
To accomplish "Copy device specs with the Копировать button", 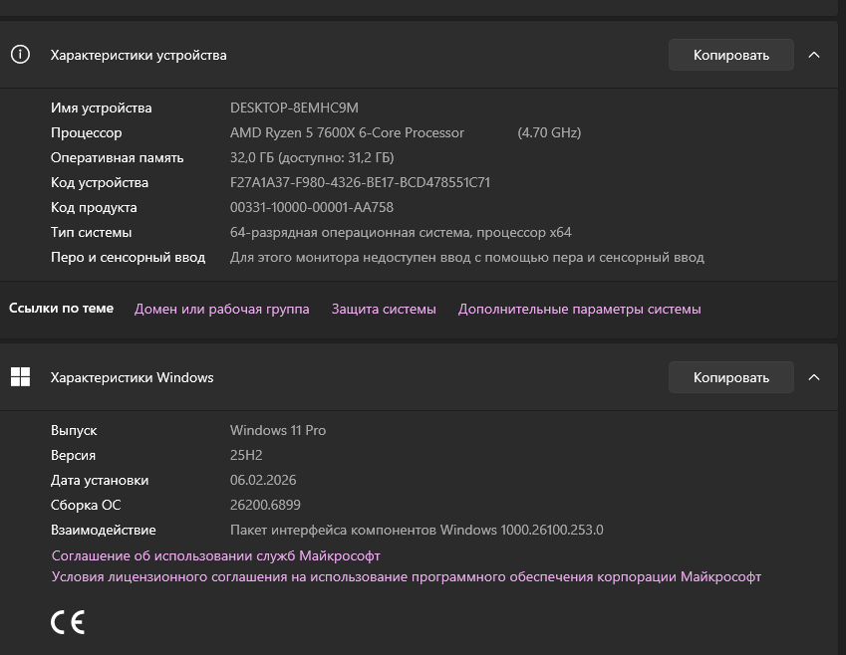I will [x=730, y=55].
